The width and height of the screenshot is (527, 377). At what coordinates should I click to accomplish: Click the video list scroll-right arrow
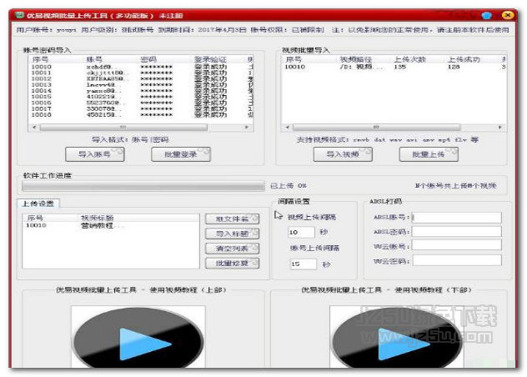pyautogui.click(x=499, y=127)
